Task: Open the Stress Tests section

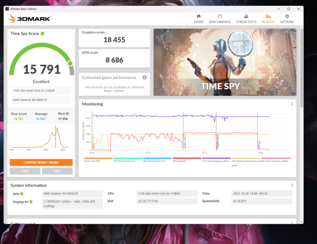Action: (246, 19)
